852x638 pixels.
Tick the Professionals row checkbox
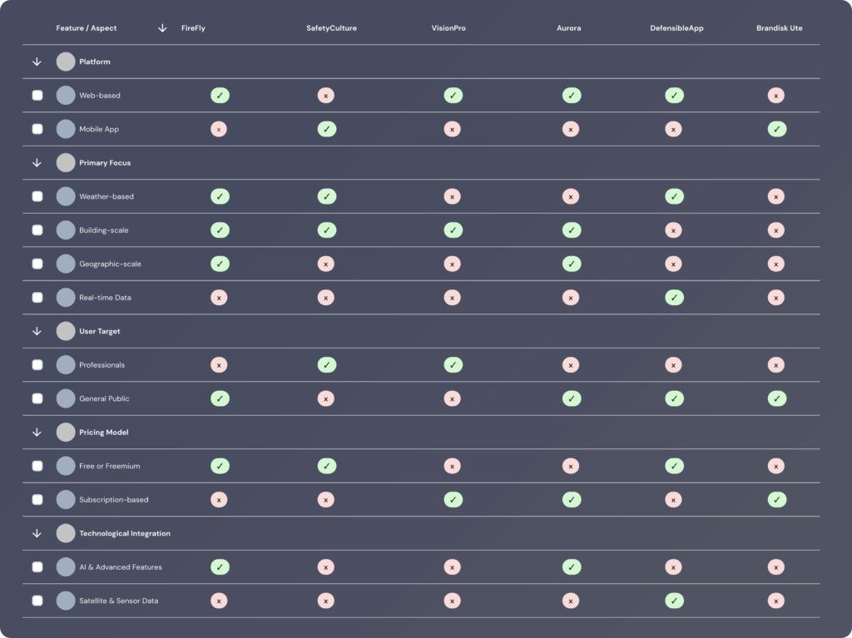point(37,365)
